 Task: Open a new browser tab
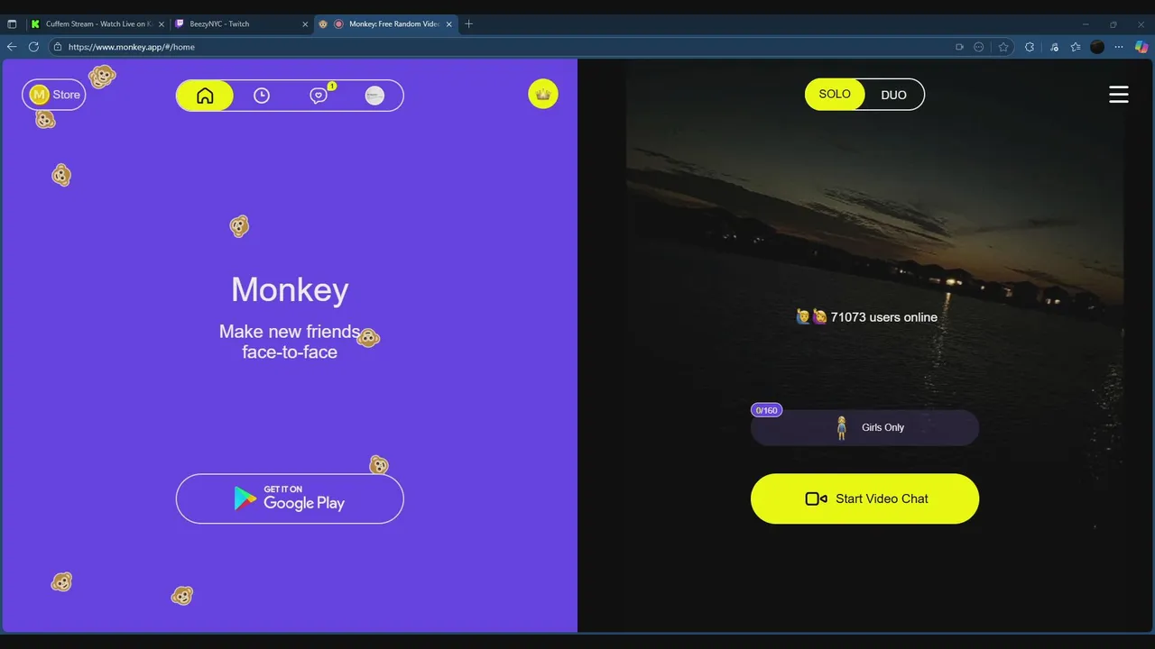click(x=468, y=24)
